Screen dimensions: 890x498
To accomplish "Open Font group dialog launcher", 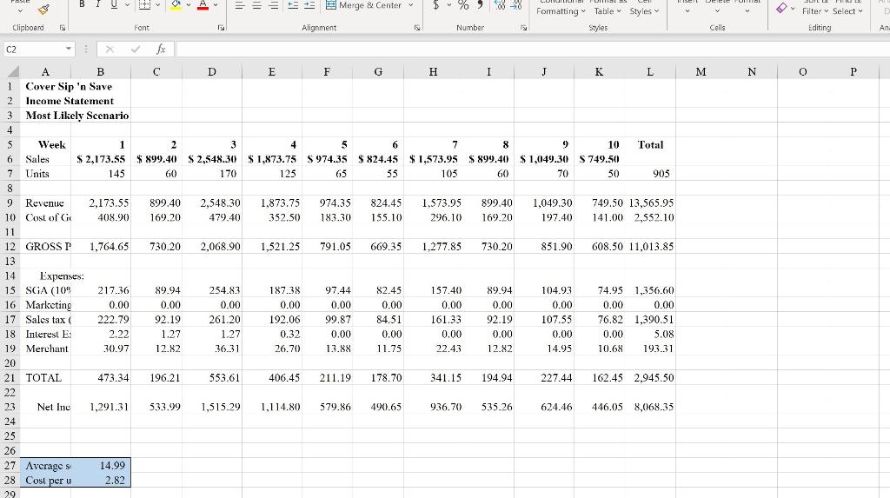I will click(x=221, y=28).
